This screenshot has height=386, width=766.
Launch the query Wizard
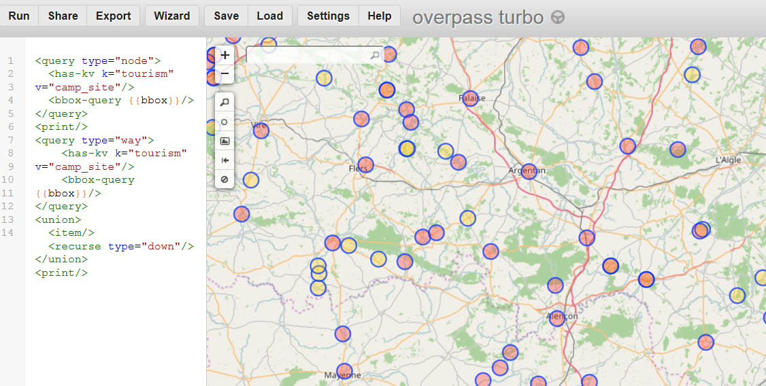coord(171,16)
